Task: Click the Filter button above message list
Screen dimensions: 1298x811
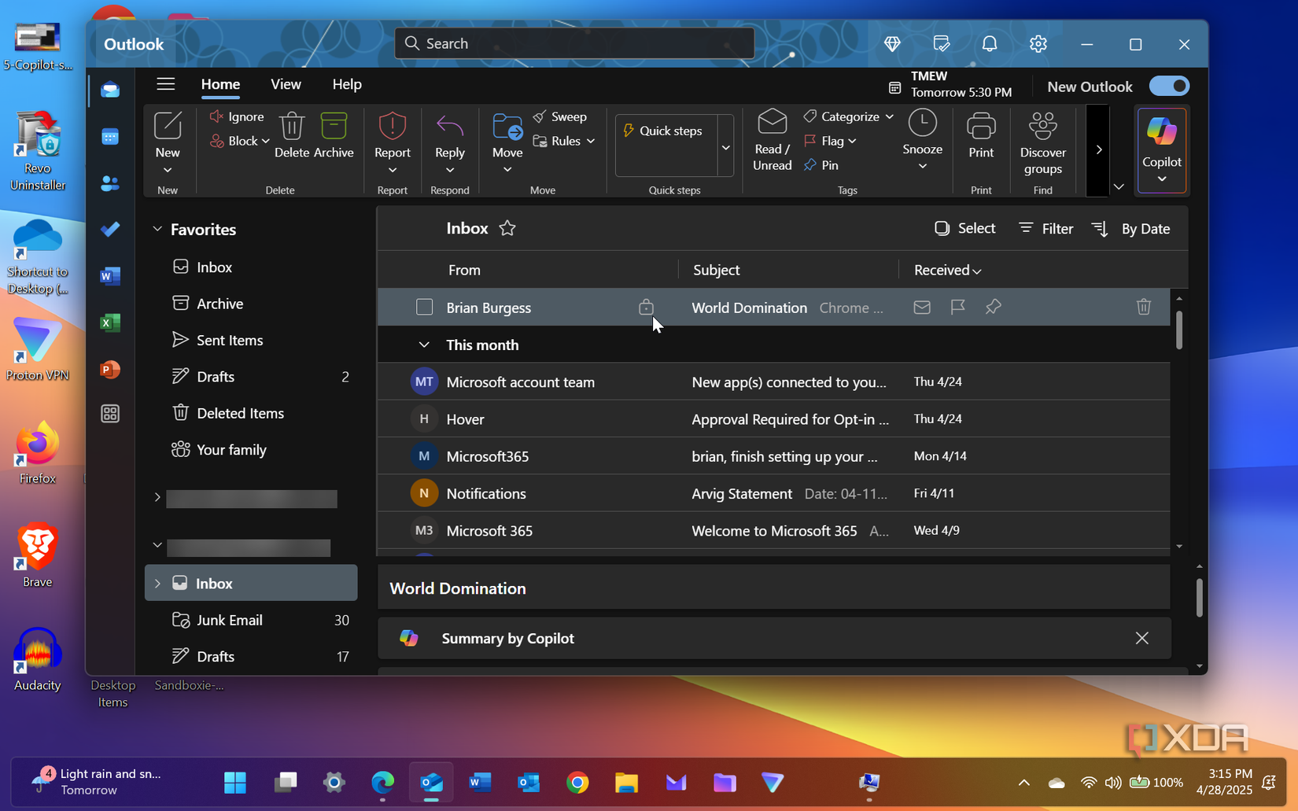Action: point(1045,228)
